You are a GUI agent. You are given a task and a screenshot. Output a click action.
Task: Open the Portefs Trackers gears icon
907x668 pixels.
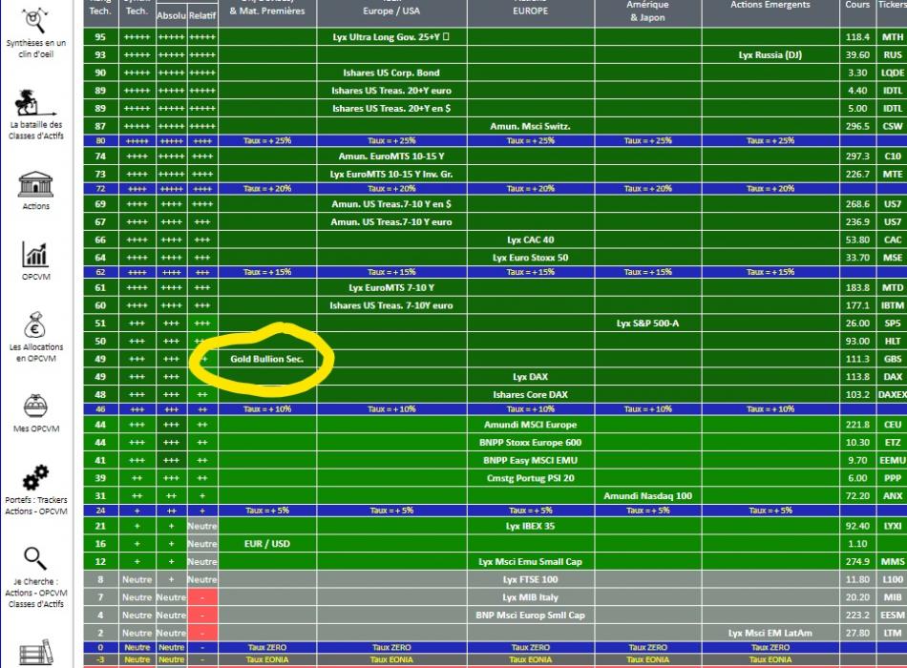point(35,478)
